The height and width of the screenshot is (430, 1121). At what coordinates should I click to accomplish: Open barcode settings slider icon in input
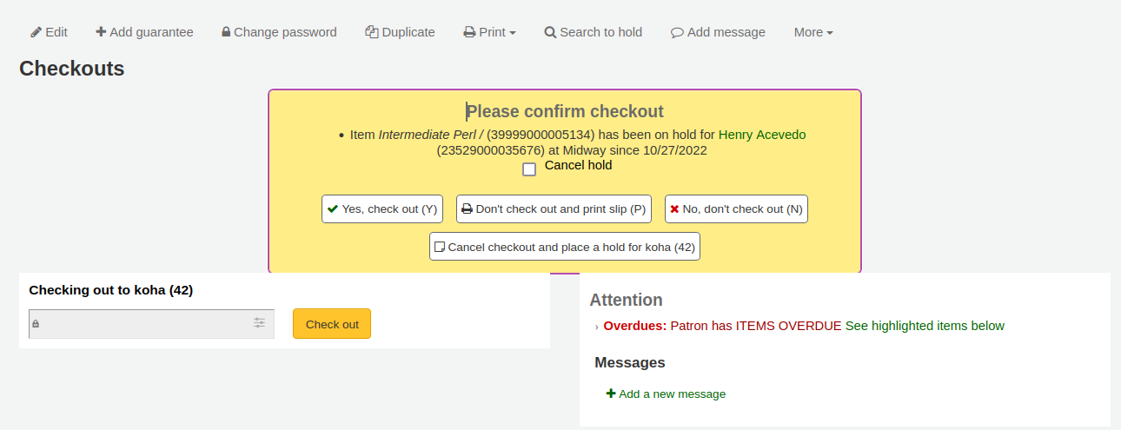(260, 323)
